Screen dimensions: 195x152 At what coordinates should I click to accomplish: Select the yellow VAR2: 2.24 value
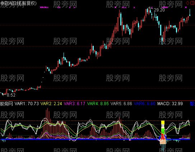(x=51, y=104)
